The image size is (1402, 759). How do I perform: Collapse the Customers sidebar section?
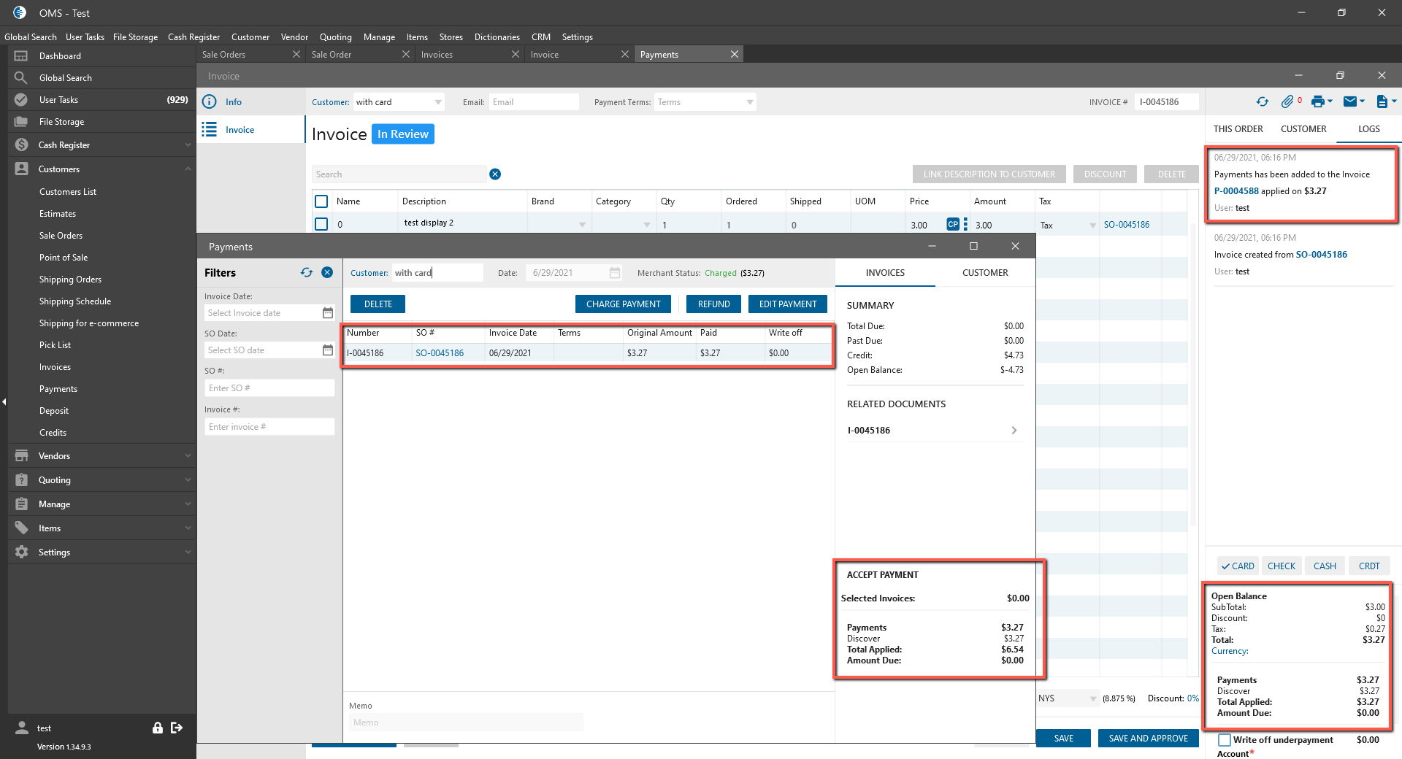click(188, 169)
